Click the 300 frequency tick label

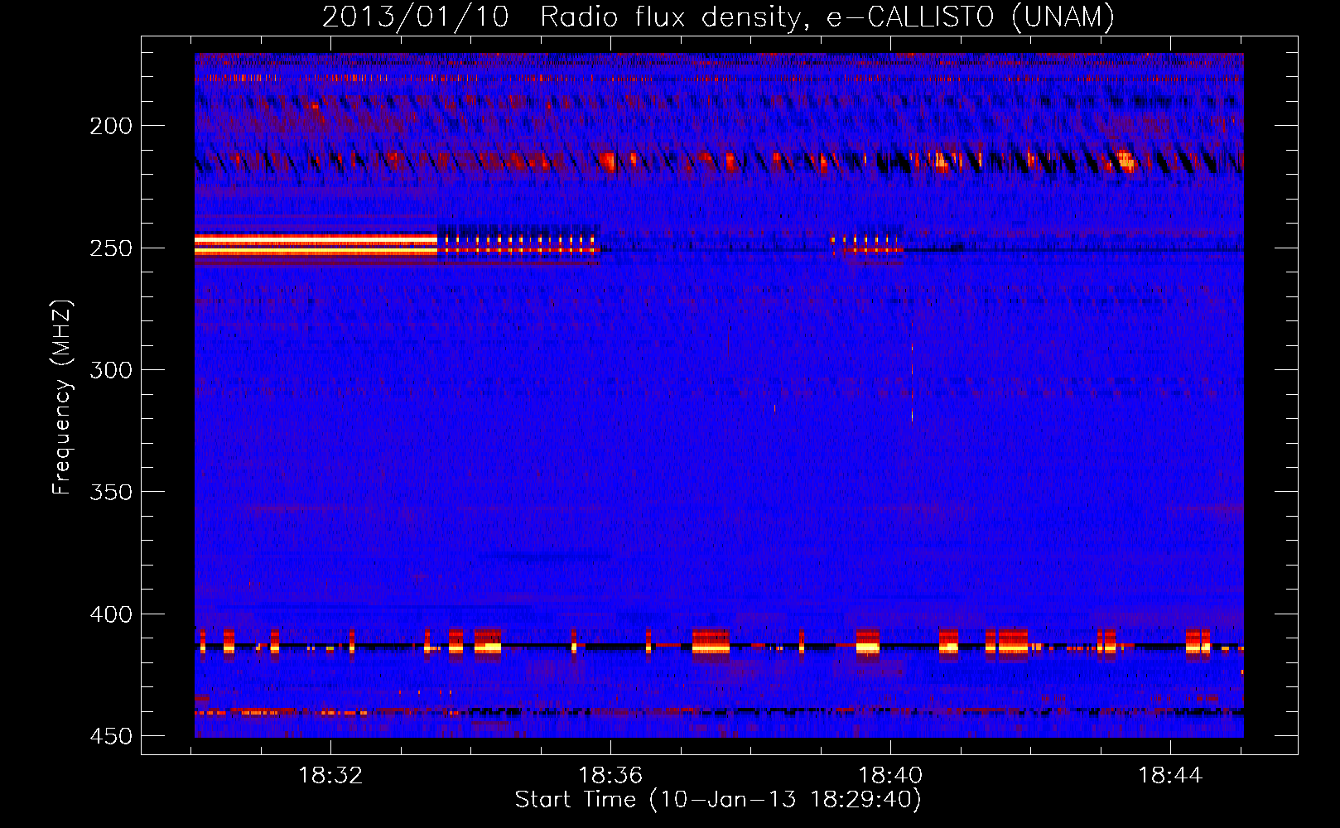[x=111, y=370]
